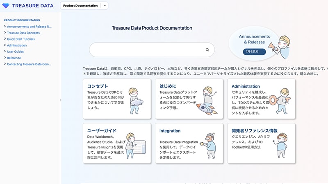Click the VR headset character illustration
The height and width of the screenshot is (184, 328).
[208, 146]
